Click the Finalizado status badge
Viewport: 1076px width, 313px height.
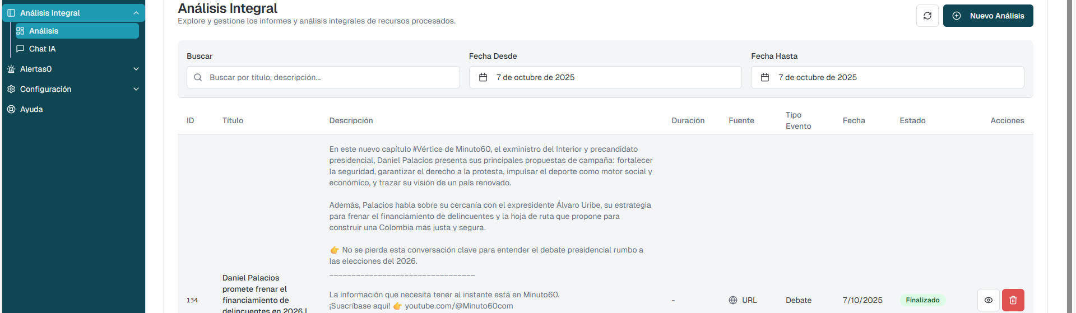pos(922,300)
